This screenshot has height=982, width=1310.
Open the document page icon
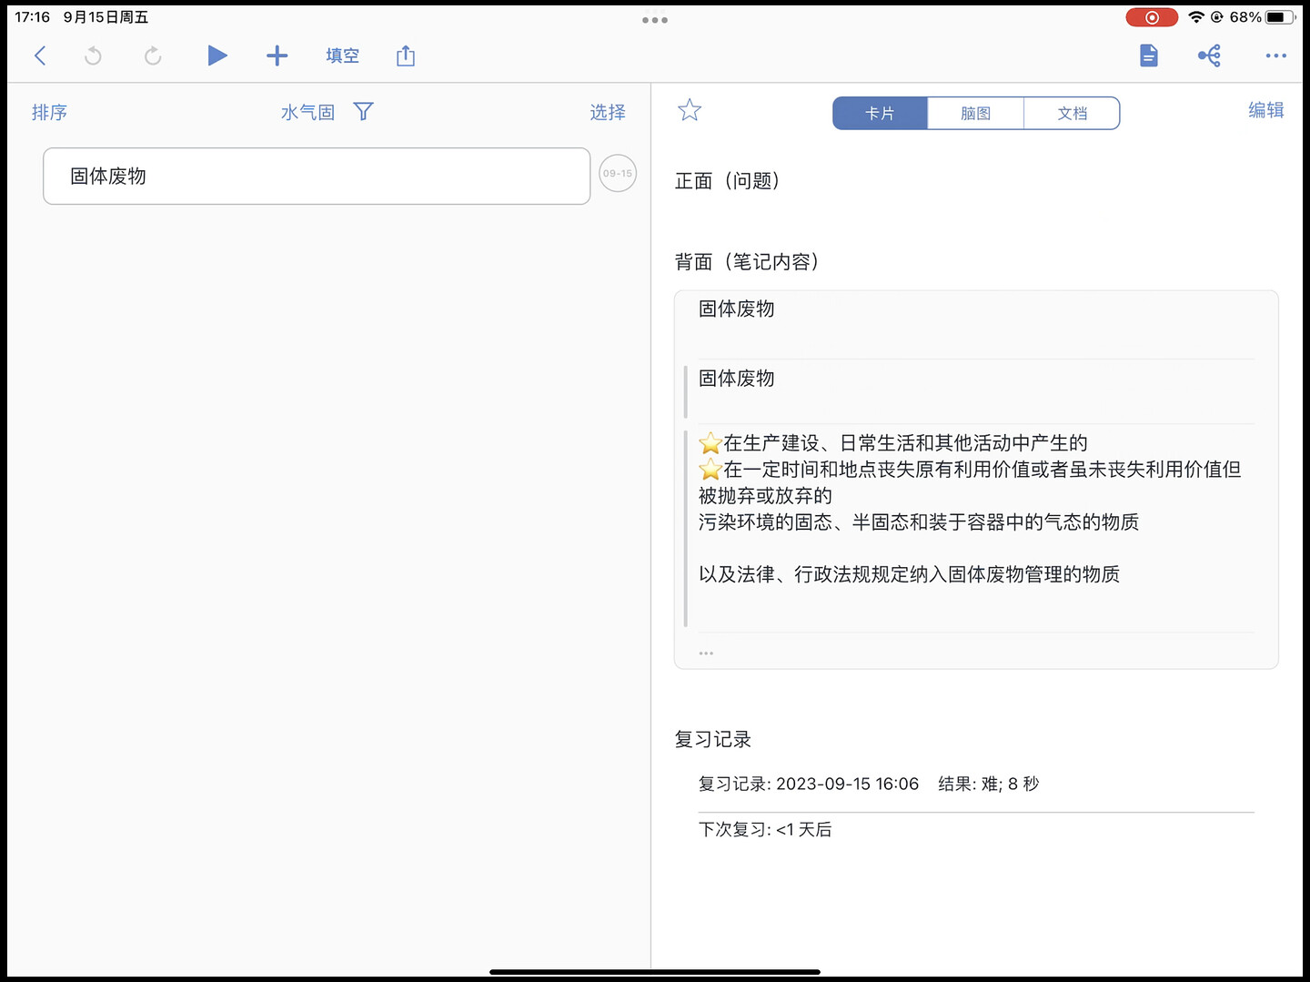[x=1149, y=56]
